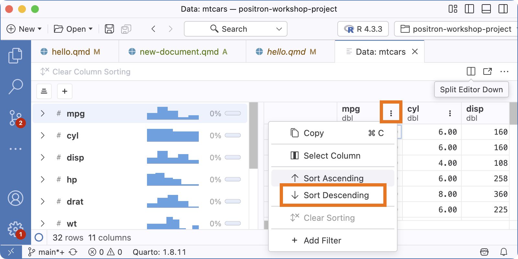This screenshot has height=259, width=518.
Task: Open the cyl column menu kebab
Action: 450,113
